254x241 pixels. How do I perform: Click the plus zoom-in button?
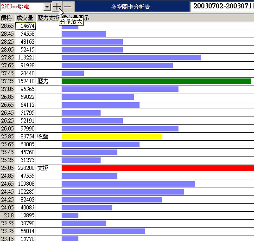click(x=57, y=7)
